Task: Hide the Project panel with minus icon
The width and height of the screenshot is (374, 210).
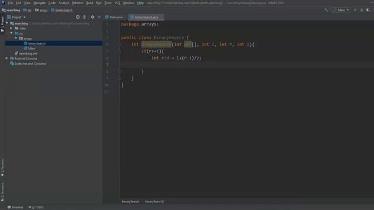Action: [99, 17]
